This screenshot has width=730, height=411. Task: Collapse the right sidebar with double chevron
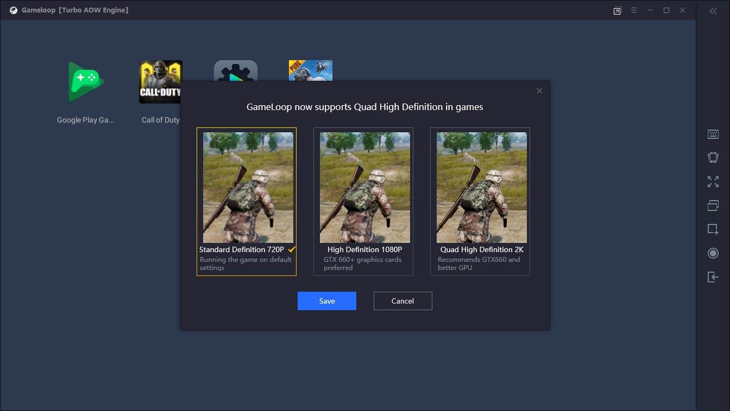pos(713,11)
